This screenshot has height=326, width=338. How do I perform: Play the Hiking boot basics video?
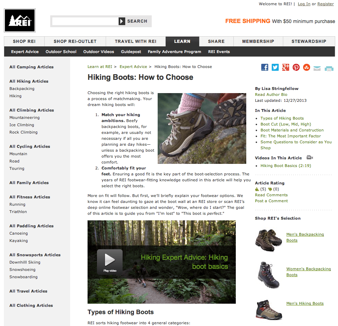(110, 262)
